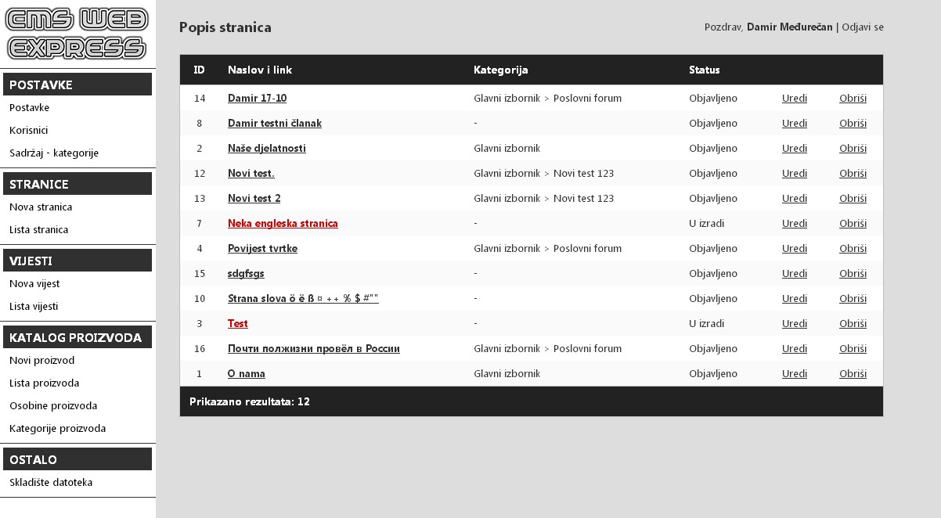Image resolution: width=941 pixels, height=518 pixels.
Task: Edit the 'O nama' page
Action: 794,373
